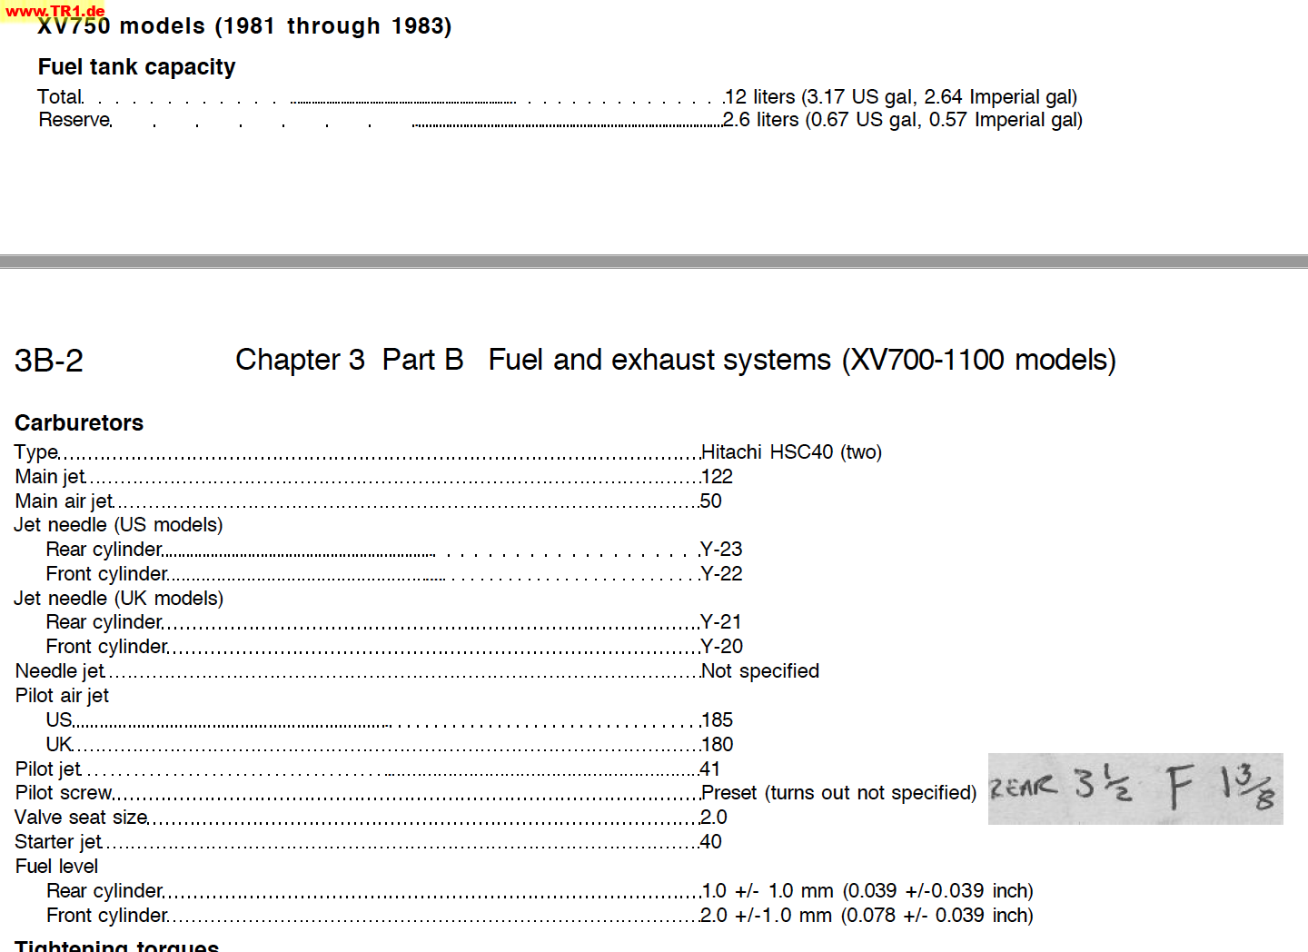Select front cylinder fuel level '2.0 +/-1.0 mm'

coord(766,916)
